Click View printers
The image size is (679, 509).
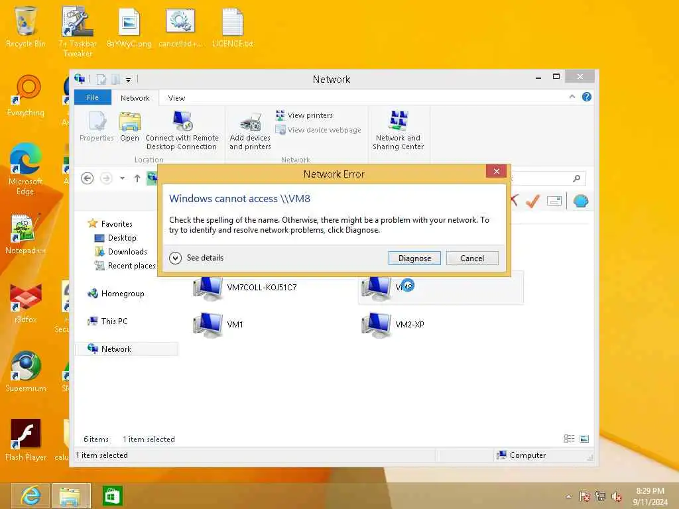pos(304,115)
